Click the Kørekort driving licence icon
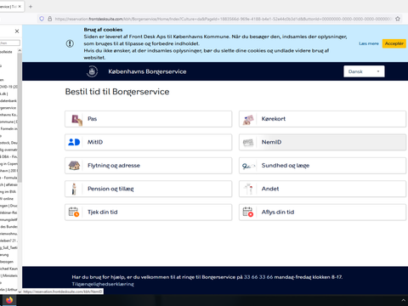This screenshot has width=408, height=306. click(x=248, y=120)
